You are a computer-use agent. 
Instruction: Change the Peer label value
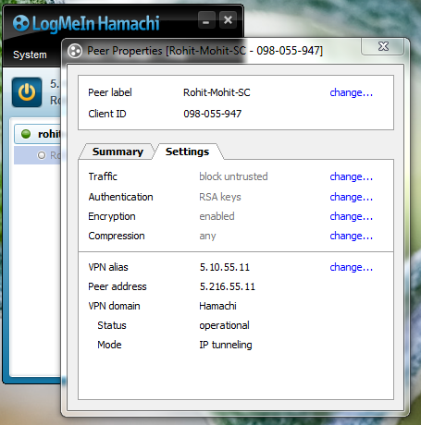pyautogui.click(x=352, y=92)
